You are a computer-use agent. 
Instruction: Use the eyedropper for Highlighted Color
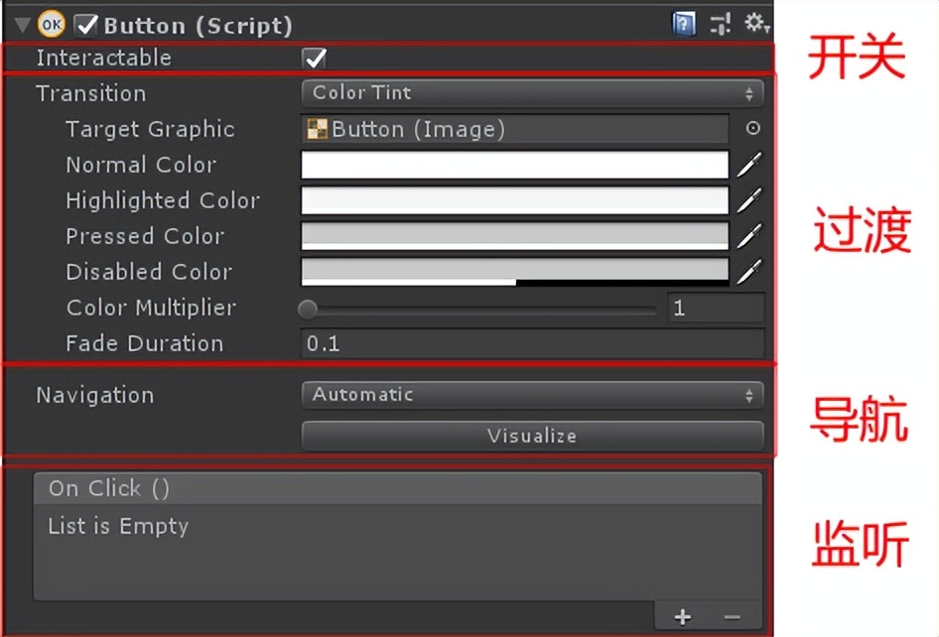(749, 200)
